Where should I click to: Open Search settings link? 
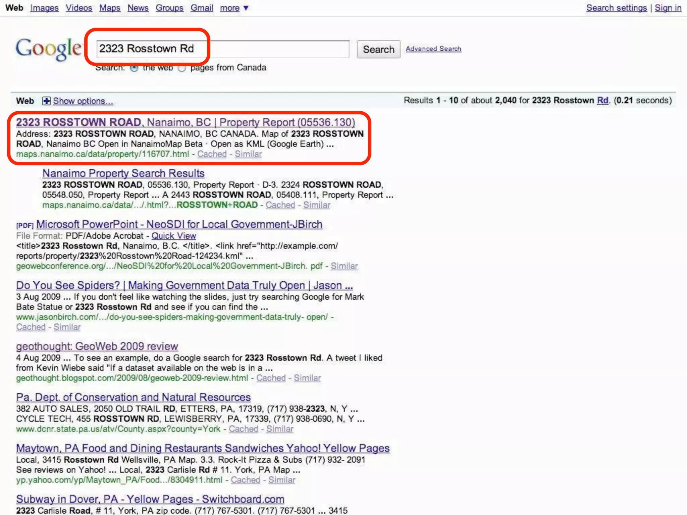(x=616, y=8)
